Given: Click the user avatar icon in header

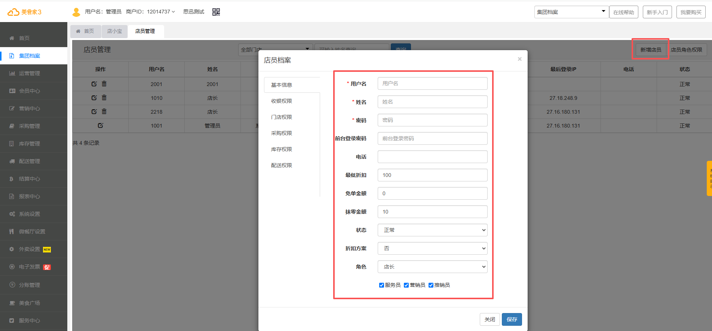Looking at the screenshot, I should pyautogui.click(x=76, y=12).
